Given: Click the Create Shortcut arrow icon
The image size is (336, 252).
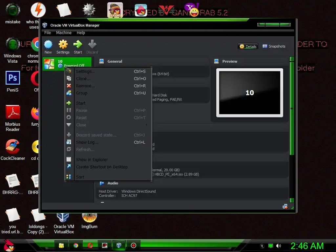Looking at the screenshot, I should [x=69, y=166].
